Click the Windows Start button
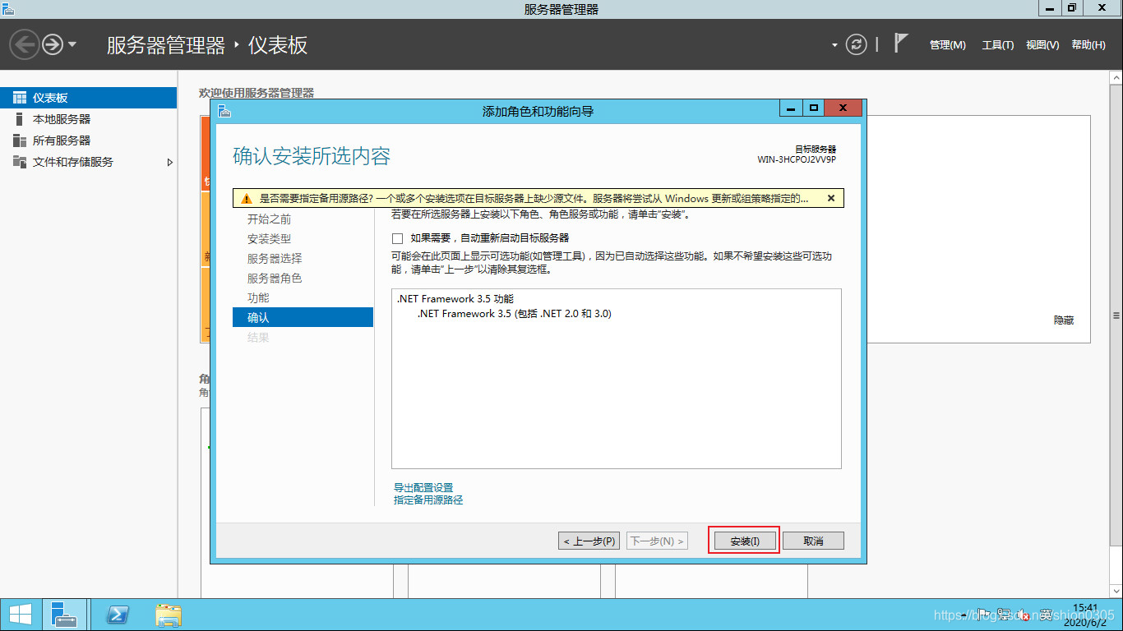 point(20,615)
